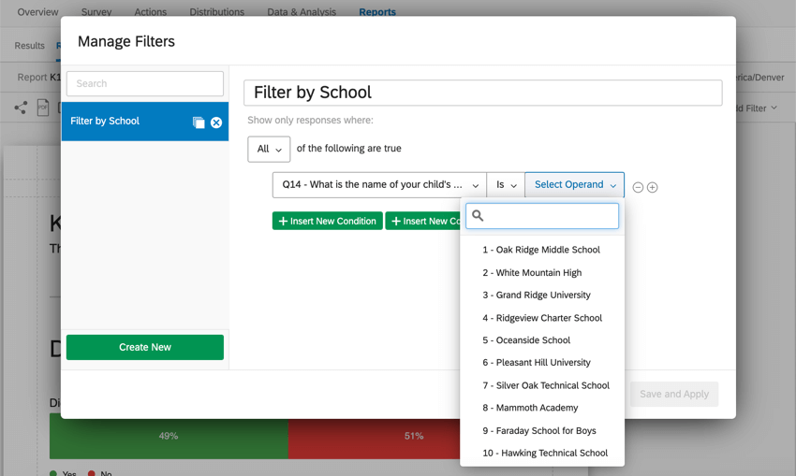The width and height of the screenshot is (796, 476).
Task: Open the Is operator dropdown
Action: 506,185
